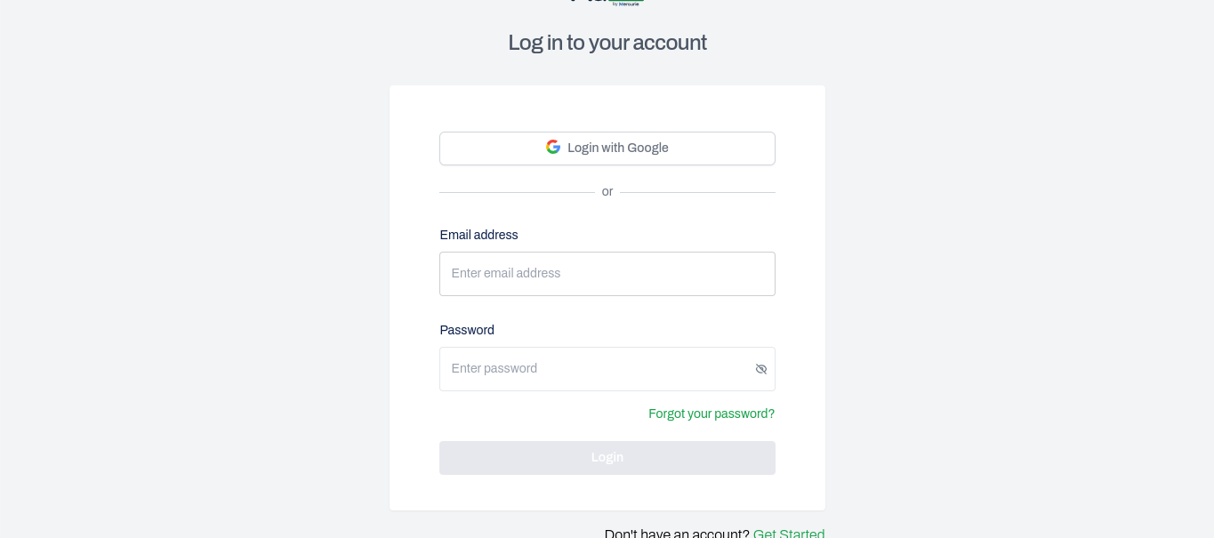
Task: Click the divider line left of "or"
Action: click(516, 192)
